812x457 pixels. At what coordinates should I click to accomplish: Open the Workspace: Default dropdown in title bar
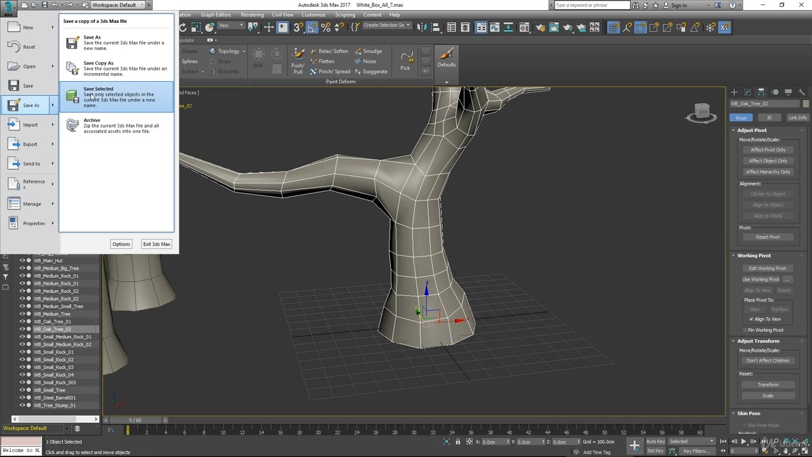click(x=118, y=5)
